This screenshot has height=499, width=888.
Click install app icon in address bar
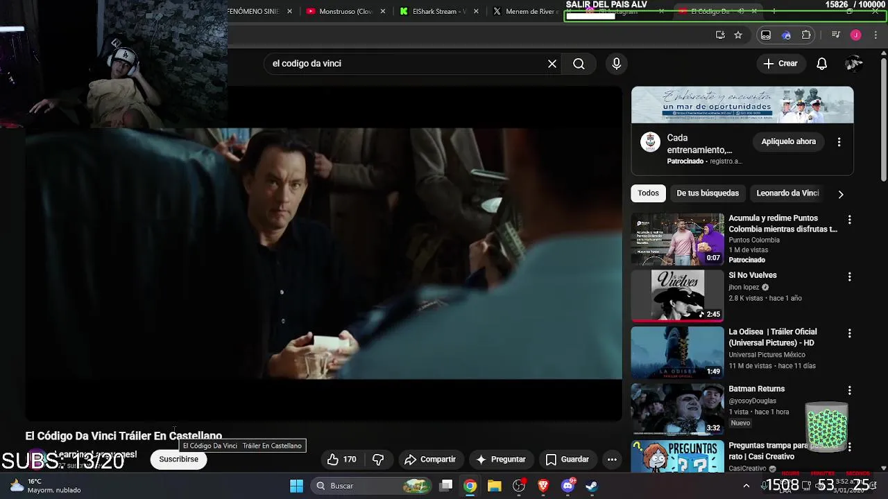coord(720,35)
